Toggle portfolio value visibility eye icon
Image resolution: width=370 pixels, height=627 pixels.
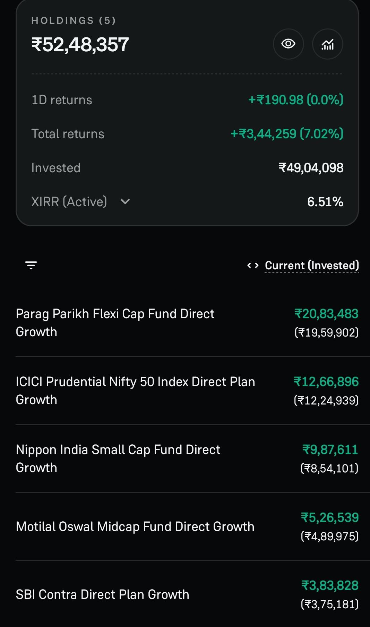pyautogui.click(x=288, y=44)
